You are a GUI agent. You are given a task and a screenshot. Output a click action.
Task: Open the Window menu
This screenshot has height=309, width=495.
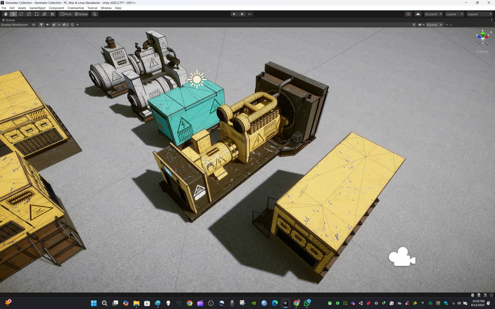(106, 8)
